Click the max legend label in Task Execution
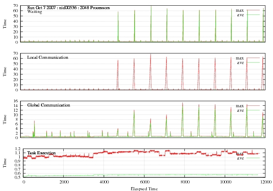This screenshot has width=273, height=191. pyautogui.click(x=240, y=153)
